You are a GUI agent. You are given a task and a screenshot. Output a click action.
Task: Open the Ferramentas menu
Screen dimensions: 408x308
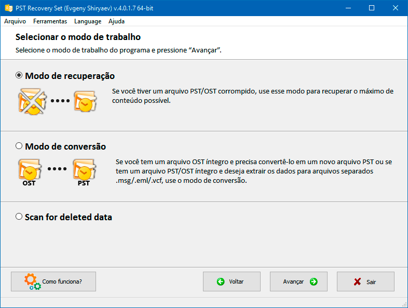coord(50,21)
